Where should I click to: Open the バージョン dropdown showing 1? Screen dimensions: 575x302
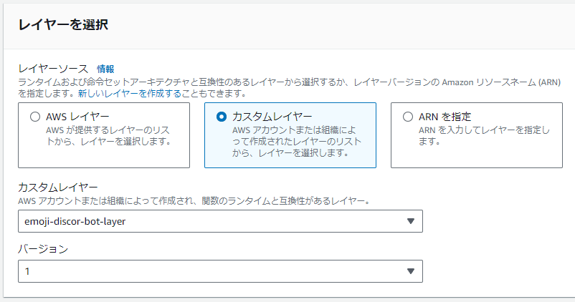pyautogui.click(x=220, y=271)
